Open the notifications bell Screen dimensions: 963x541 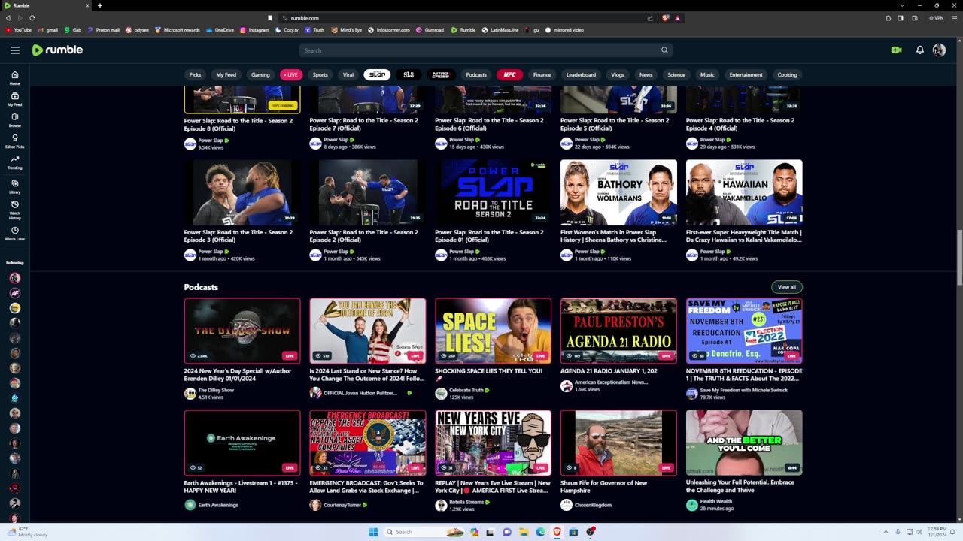pyautogui.click(x=919, y=50)
